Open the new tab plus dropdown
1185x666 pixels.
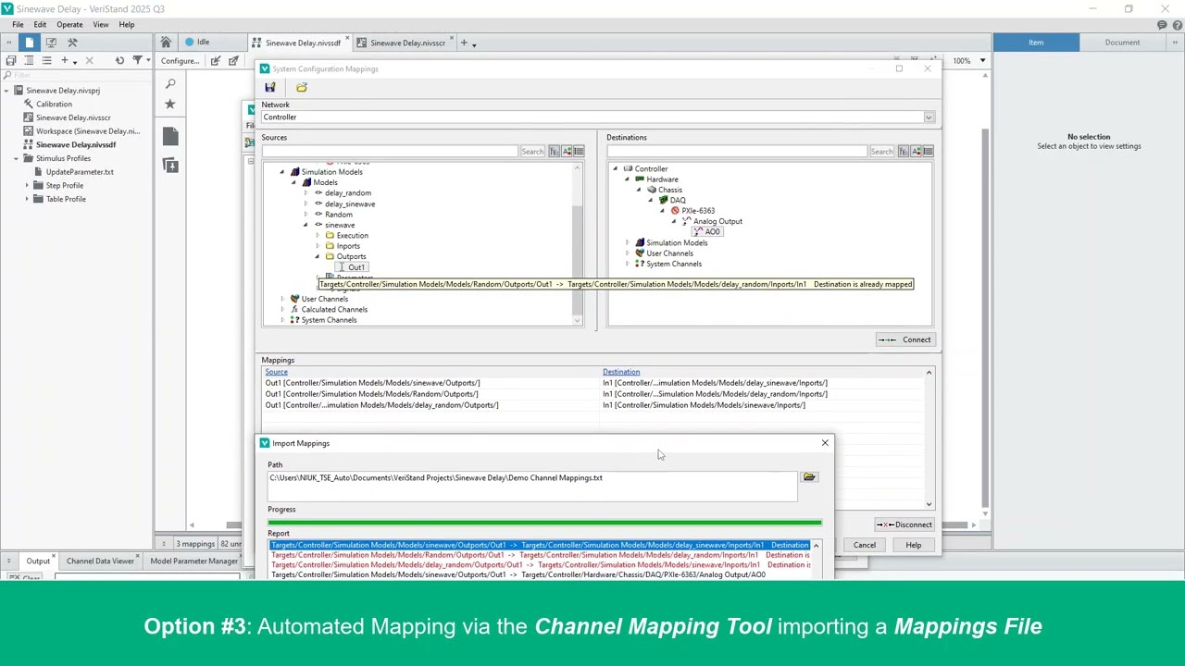(468, 43)
